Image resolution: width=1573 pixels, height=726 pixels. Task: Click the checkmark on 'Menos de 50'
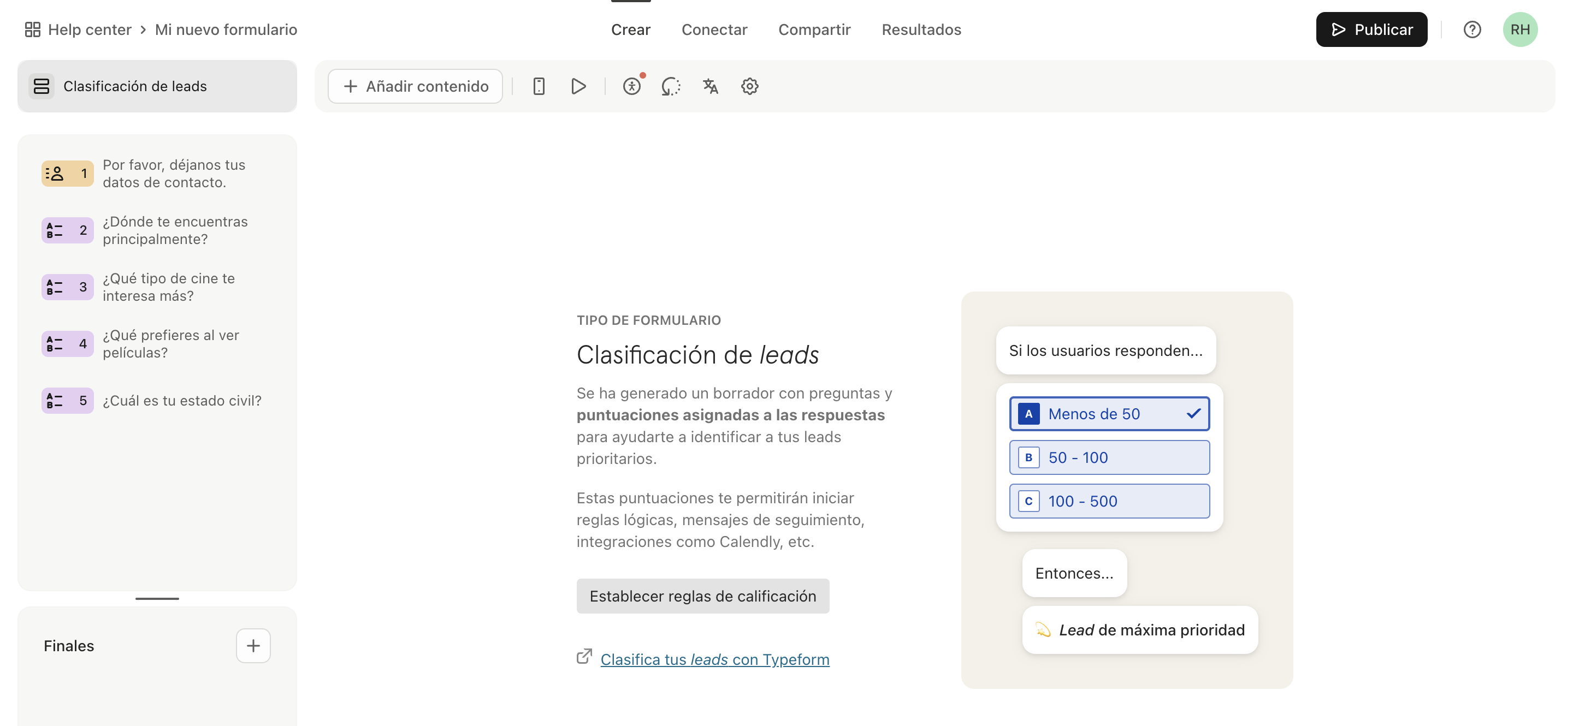[x=1194, y=414]
